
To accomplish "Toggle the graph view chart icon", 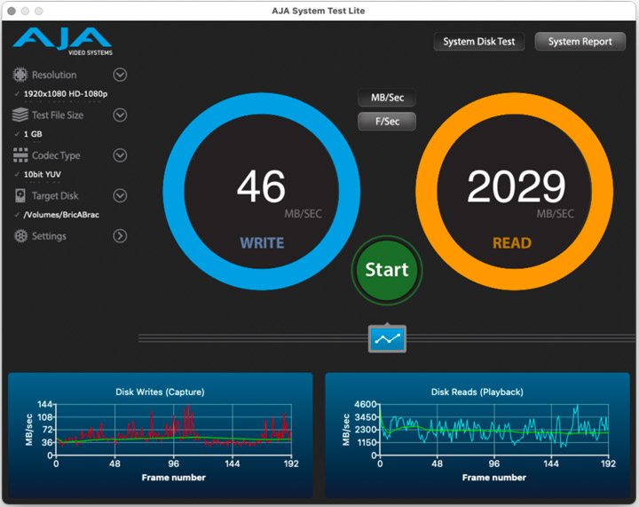I will [387, 338].
